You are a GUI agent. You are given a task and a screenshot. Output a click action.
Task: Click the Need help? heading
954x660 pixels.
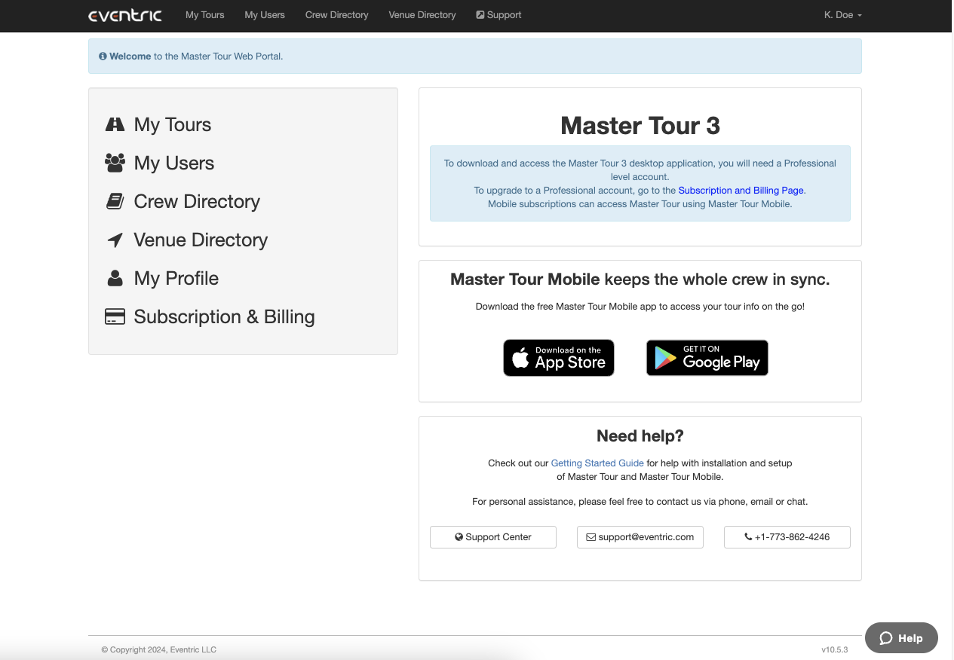pos(640,435)
